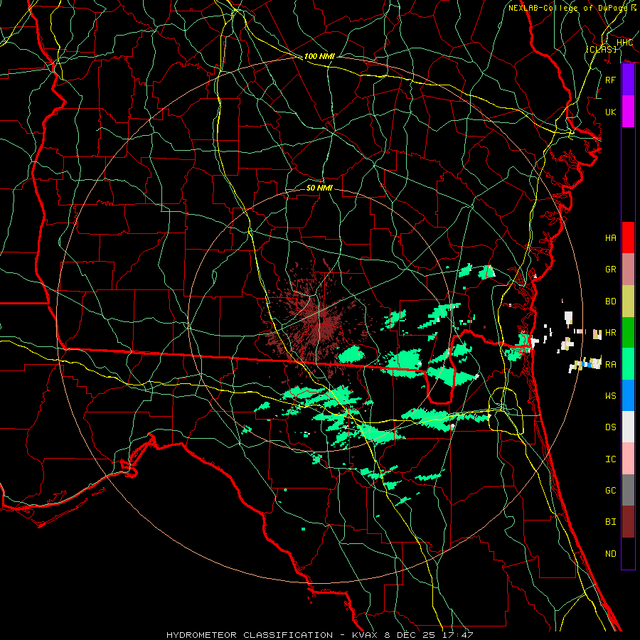
Task: Click the DS white legend swatch
Action: point(628,427)
